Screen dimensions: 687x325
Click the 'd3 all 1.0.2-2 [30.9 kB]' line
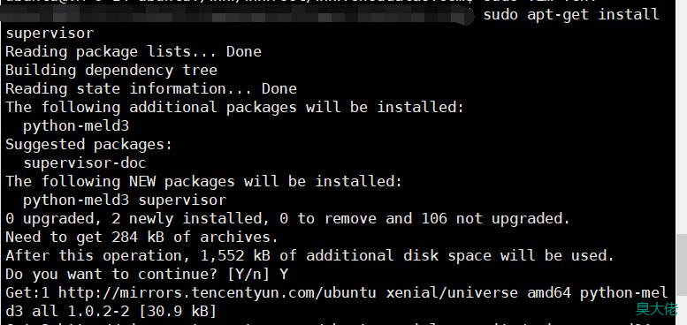point(111,312)
